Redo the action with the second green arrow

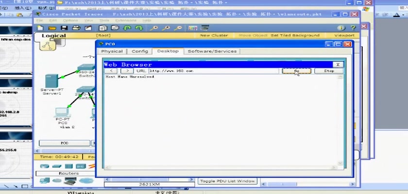click(x=139, y=28)
